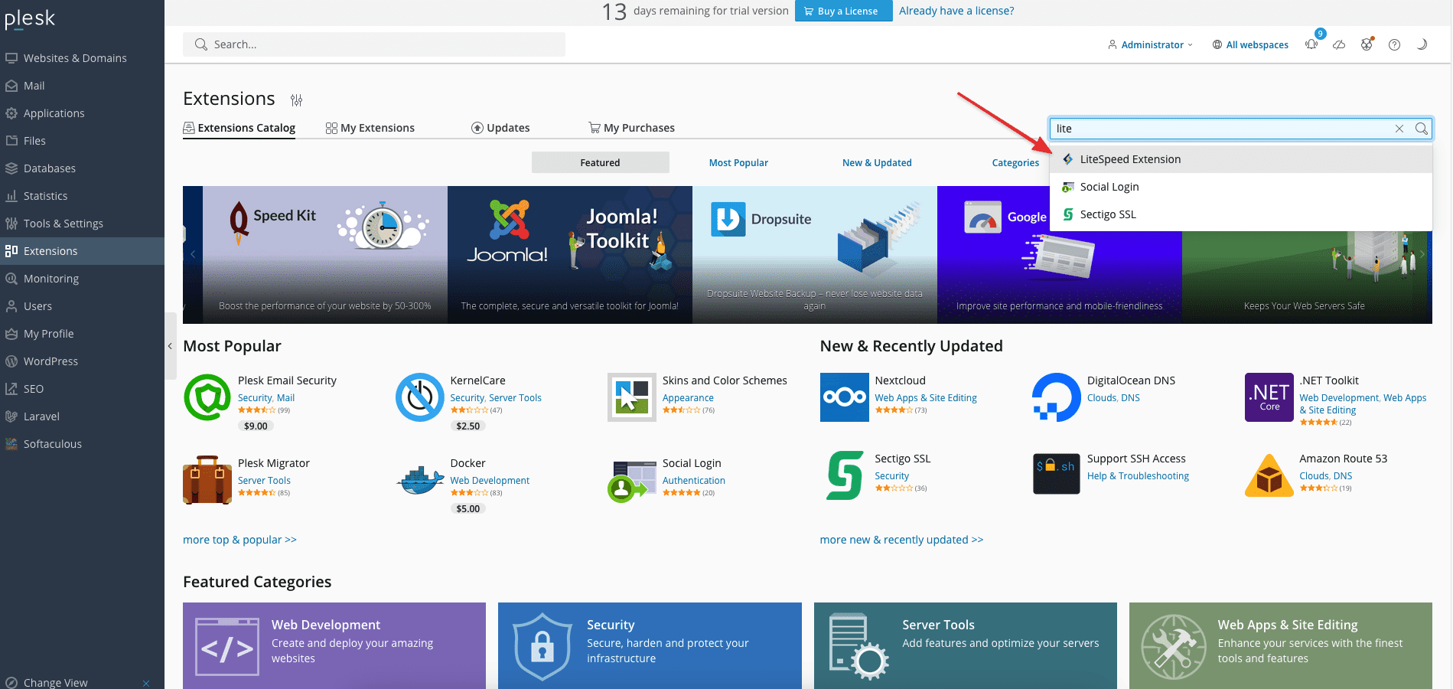Open the notifications bell icon
The height and width of the screenshot is (689, 1453).
click(x=1311, y=44)
